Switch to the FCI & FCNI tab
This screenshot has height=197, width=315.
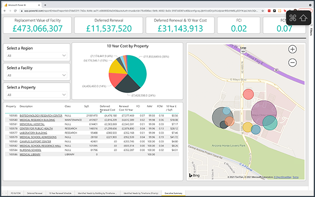tap(16, 193)
